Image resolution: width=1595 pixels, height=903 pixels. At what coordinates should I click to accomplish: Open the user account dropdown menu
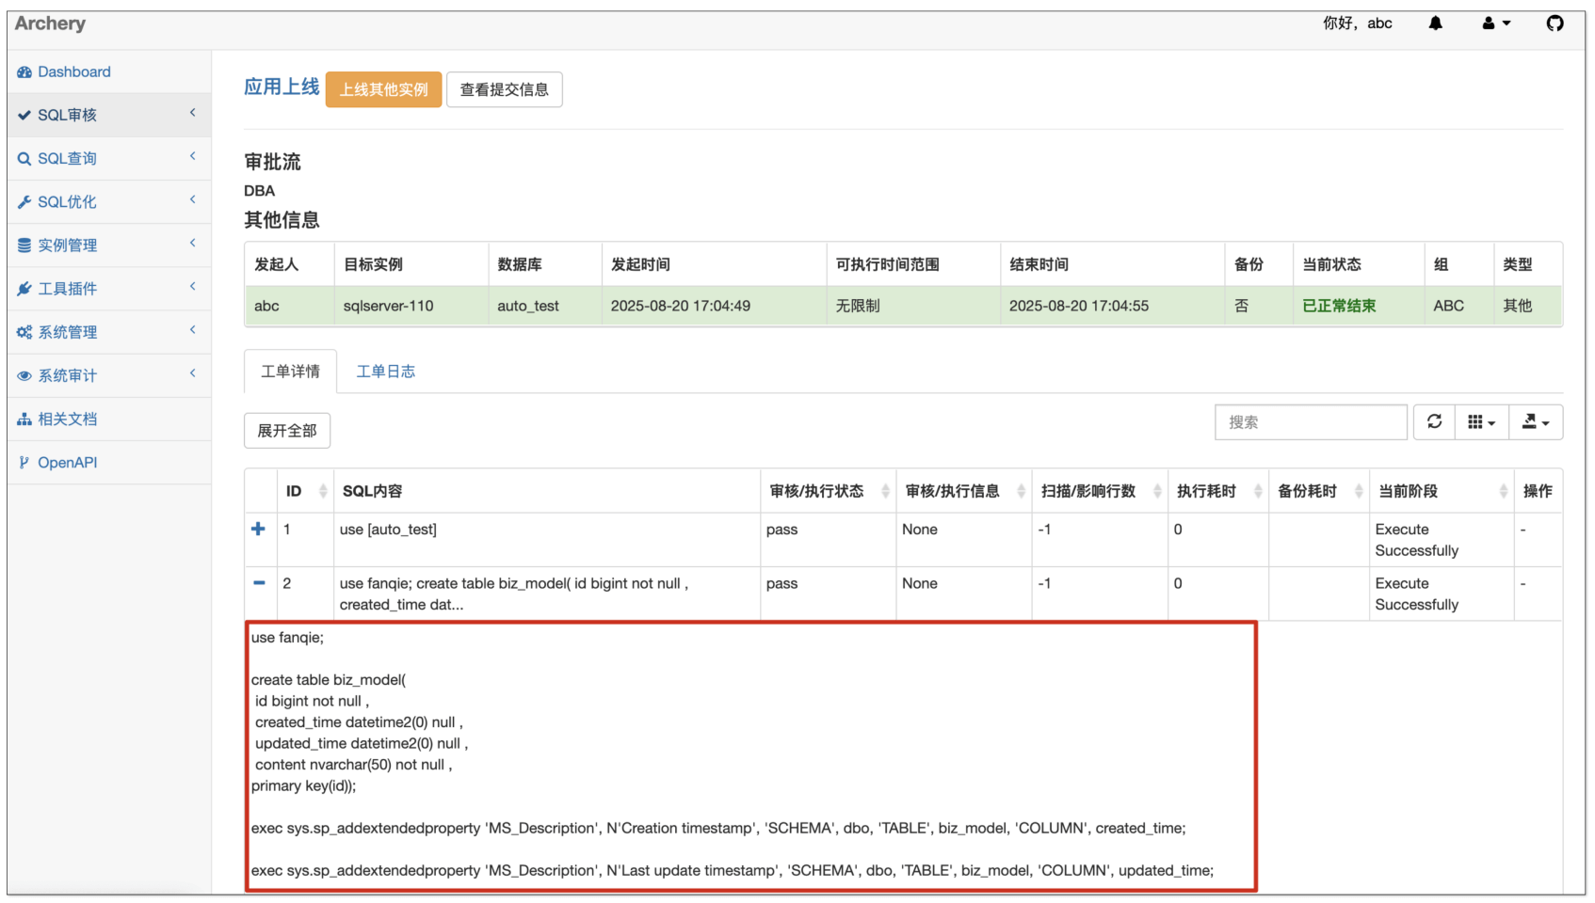[x=1496, y=24]
